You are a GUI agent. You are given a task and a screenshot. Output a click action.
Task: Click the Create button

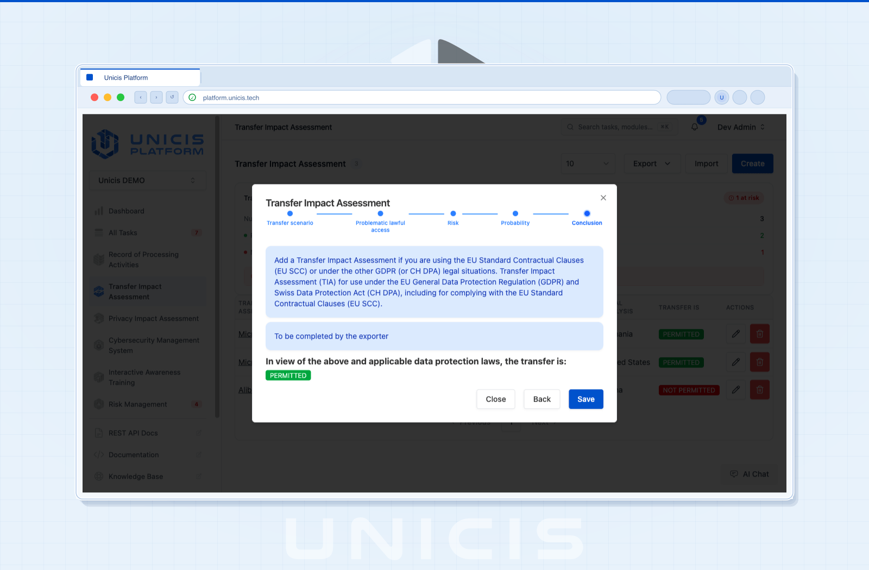[x=752, y=163]
